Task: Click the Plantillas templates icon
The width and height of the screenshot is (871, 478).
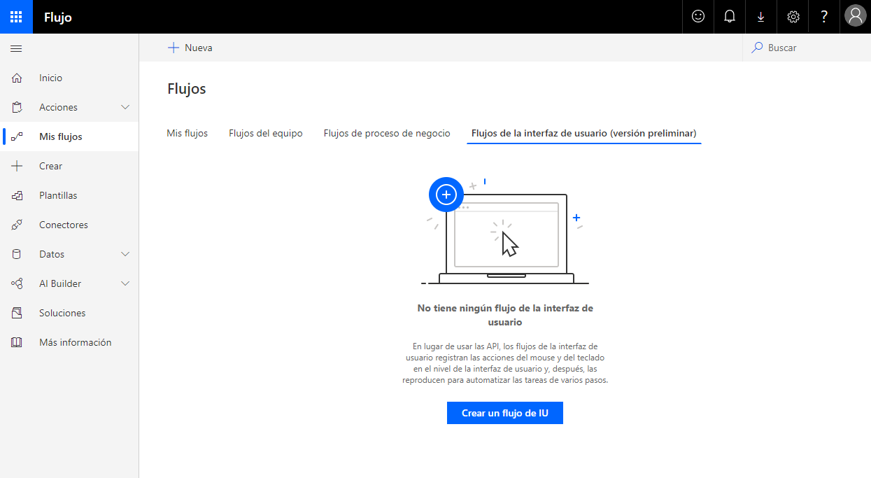Action: coord(17,196)
